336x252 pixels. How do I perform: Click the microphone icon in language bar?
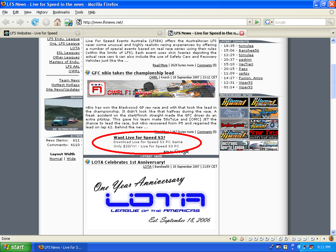[272, 247]
